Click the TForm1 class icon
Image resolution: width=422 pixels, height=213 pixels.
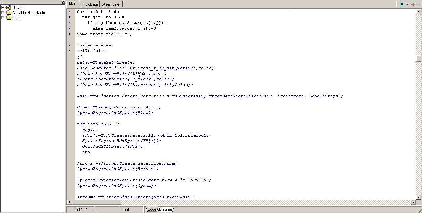click(x=9, y=7)
